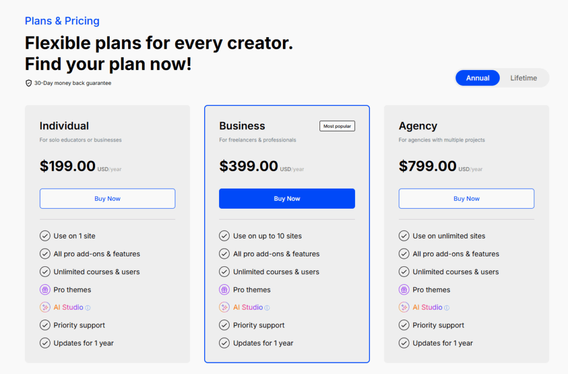Purchase the Business plan with Buy Now
Viewport: 568px width, 374px height.
coord(287,199)
